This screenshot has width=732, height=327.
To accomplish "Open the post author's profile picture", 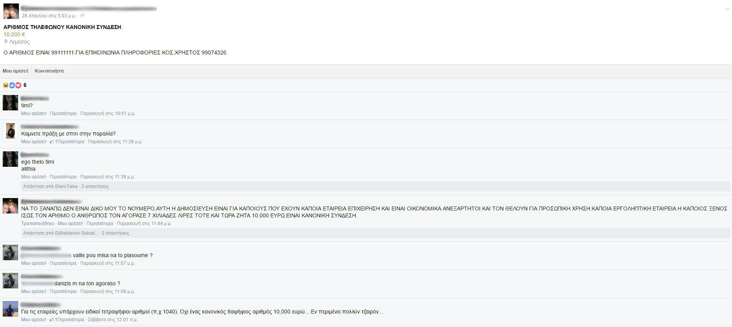I will click(11, 12).
